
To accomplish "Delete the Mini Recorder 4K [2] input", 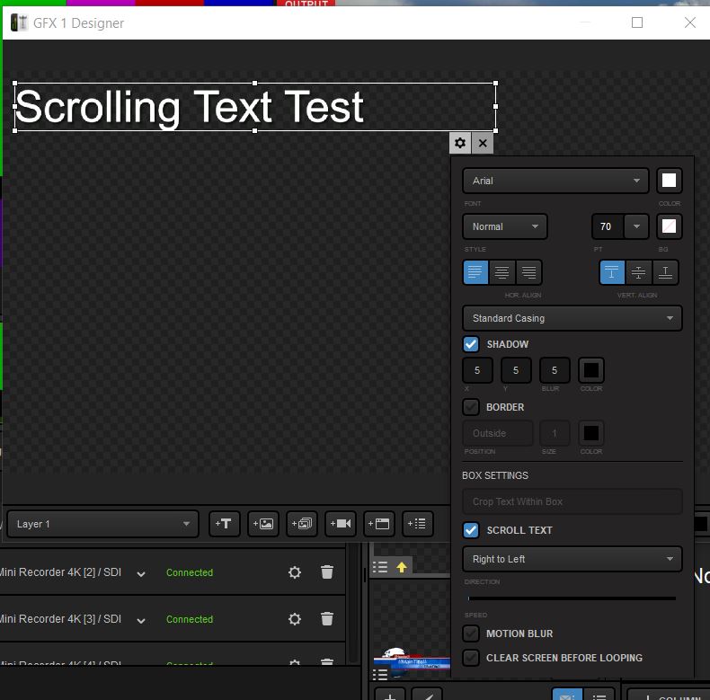I will click(327, 572).
